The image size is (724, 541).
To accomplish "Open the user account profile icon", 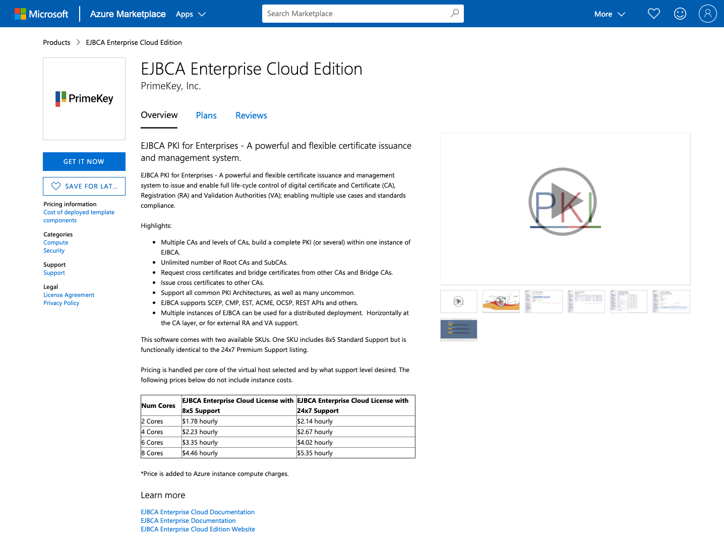I will point(707,14).
